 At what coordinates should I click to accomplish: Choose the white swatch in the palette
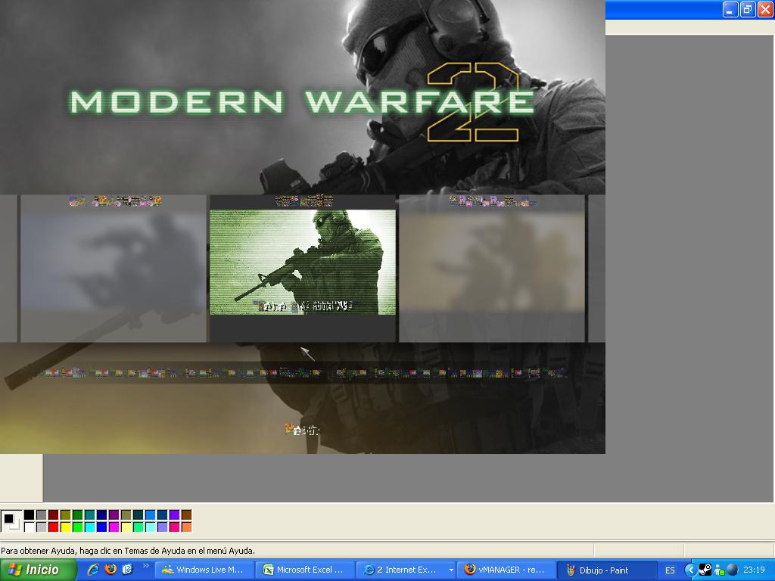coord(29,527)
